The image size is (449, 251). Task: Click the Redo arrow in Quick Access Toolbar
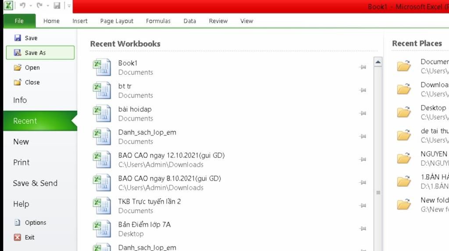(x=39, y=5)
